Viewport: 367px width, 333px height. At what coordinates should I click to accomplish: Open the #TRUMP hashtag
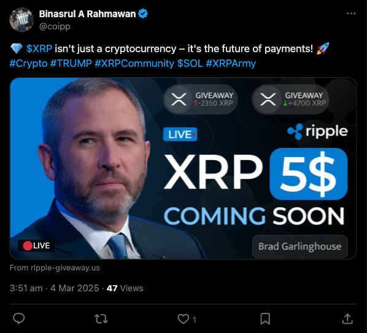click(x=71, y=63)
